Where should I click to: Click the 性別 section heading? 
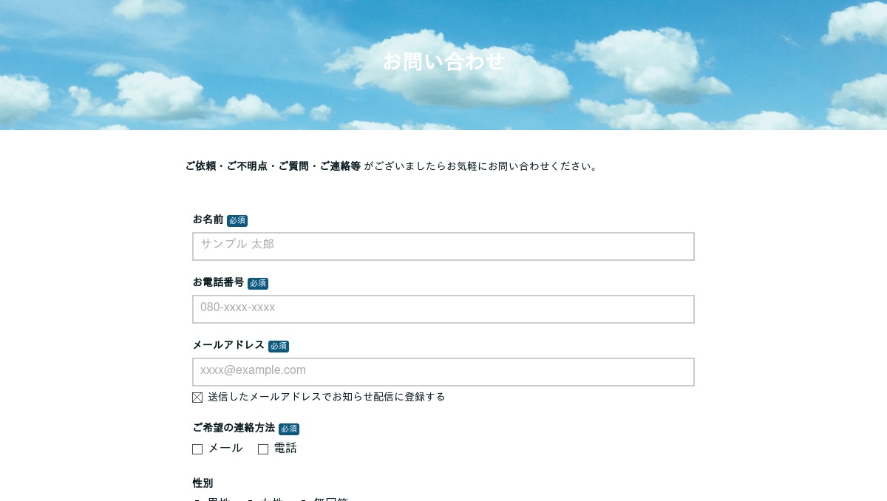pyautogui.click(x=202, y=483)
